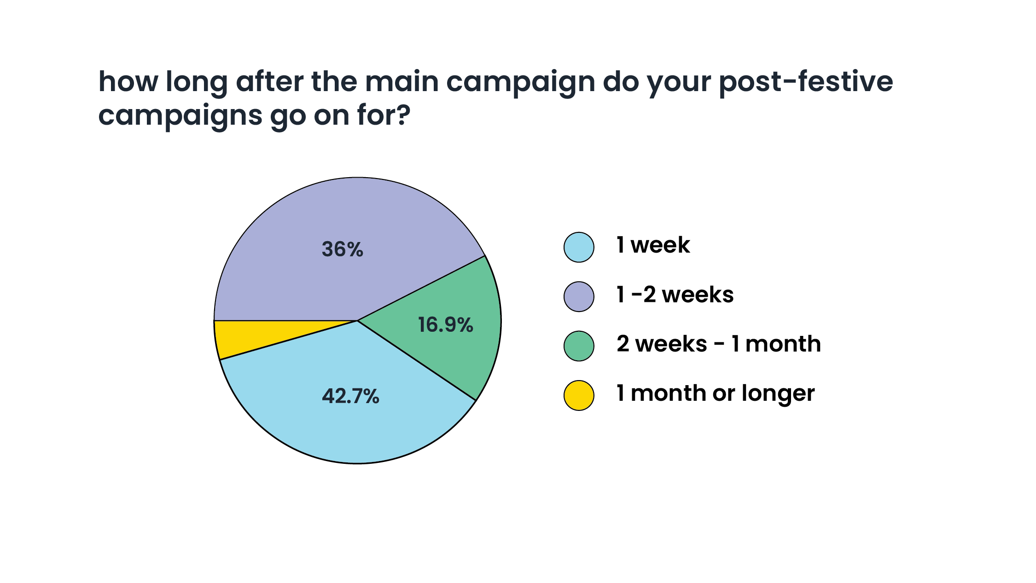Select the "2 weeks - 1 month" legend text
This screenshot has width=1036, height=583.
[718, 344]
